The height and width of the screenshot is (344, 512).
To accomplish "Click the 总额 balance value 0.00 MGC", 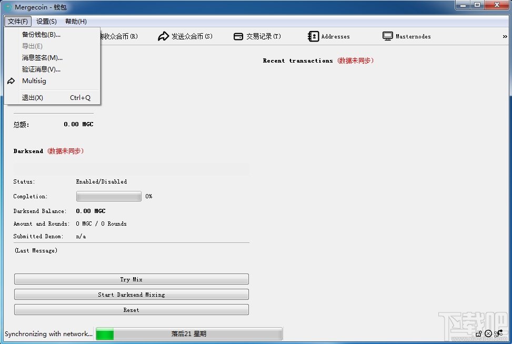I will 79,124.
